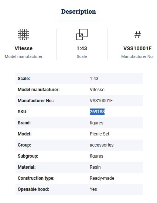This screenshot has width=157, height=203.
Task: Click the Vitesse heading under manufacturer icon
Action: (x=24, y=48)
